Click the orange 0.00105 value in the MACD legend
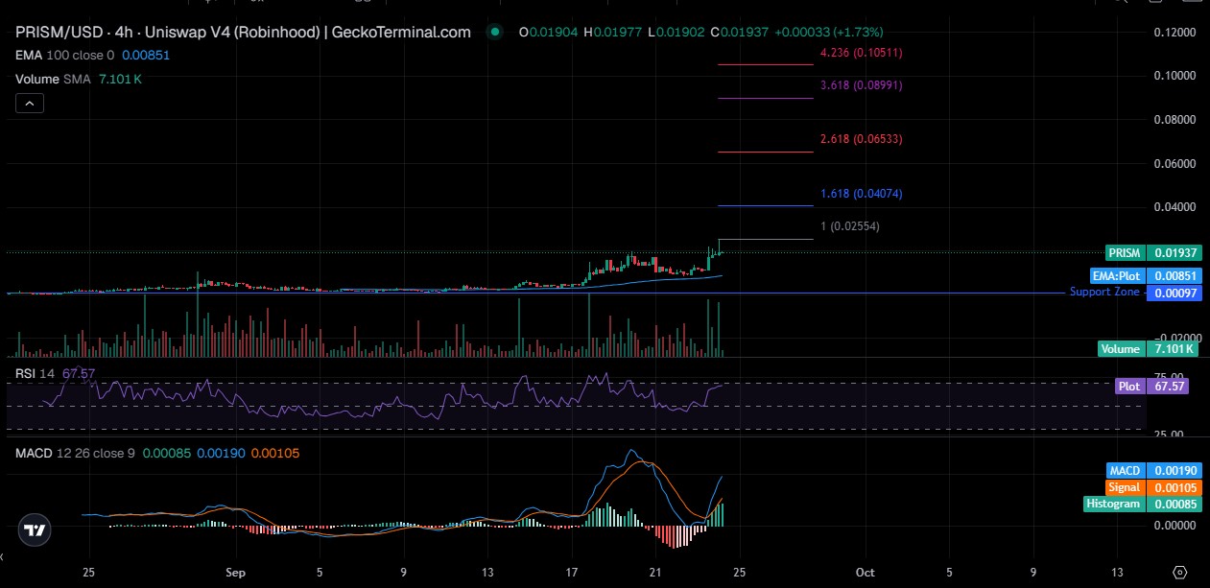Viewport: 1210px width, 588px height. (274, 452)
